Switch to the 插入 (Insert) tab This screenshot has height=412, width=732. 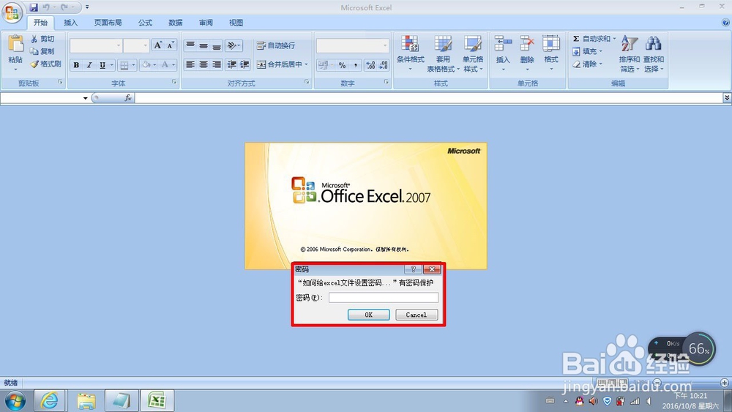(70, 23)
